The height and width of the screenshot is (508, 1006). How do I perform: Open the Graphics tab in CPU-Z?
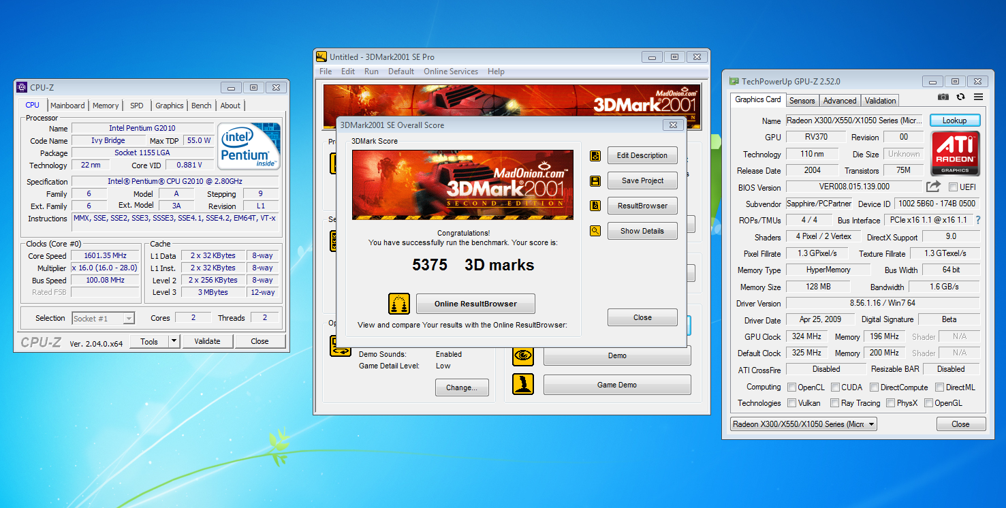169,106
